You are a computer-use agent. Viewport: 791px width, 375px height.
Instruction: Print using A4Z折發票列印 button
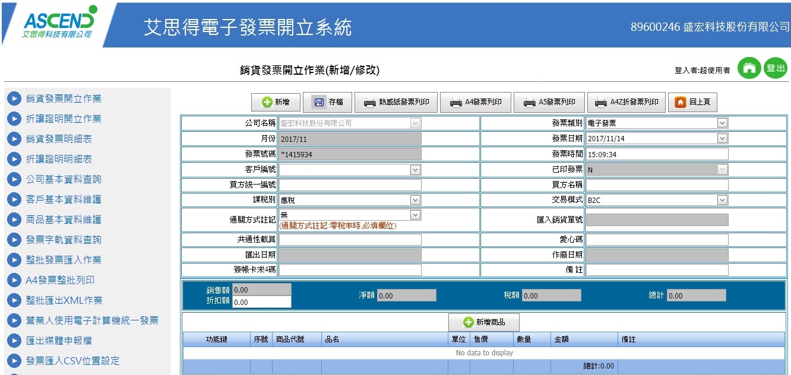[x=627, y=102]
